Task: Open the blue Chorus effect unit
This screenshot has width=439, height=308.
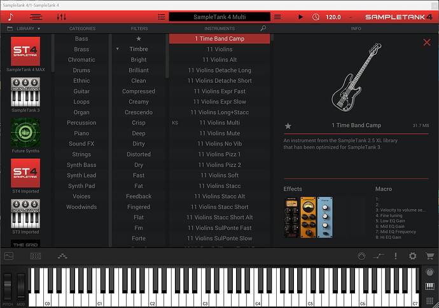Action: (x=325, y=217)
